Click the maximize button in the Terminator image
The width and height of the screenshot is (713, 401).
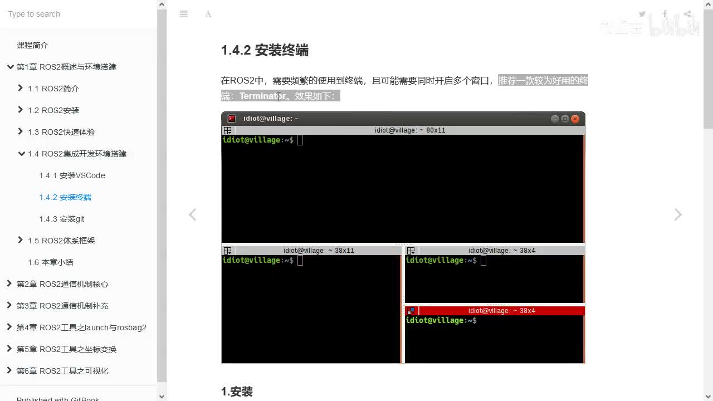565,119
